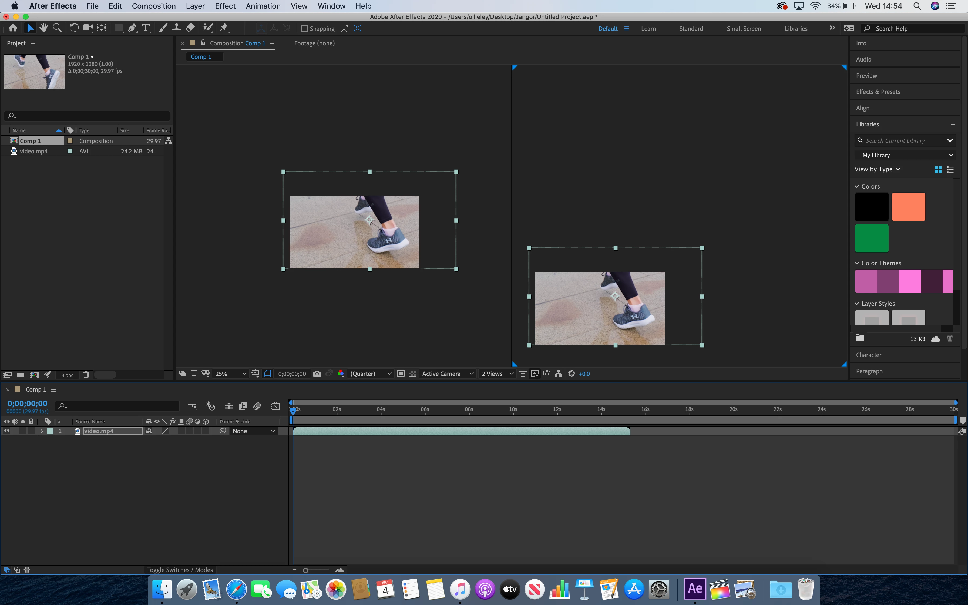The width and height of the screenshot is (968, 605).
Task: Enable the Snapping checkbox
Action: pyautogui.click(x=304, y=28)
